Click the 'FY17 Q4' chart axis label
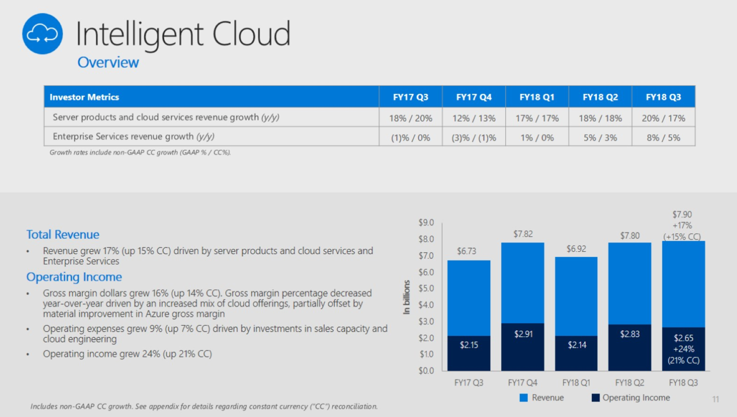Screen dimensions: 737x417 coord(522,383)
